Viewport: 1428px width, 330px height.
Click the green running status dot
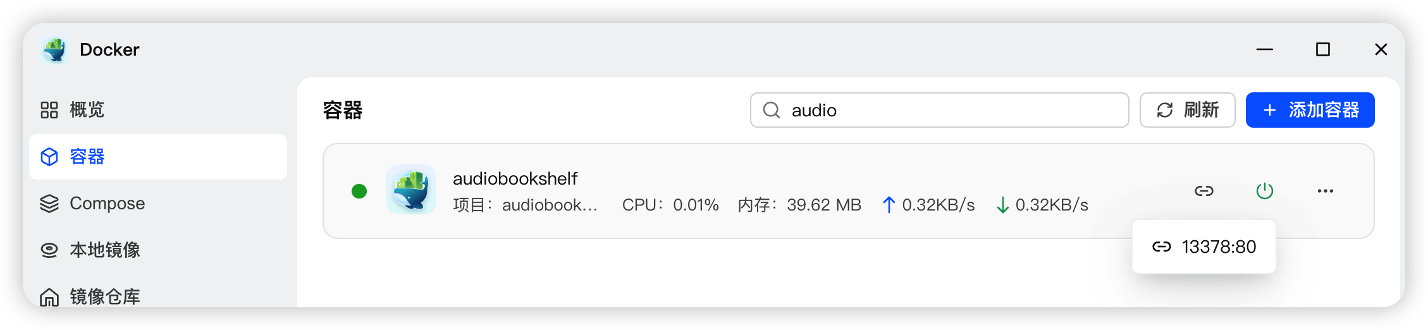359,191
